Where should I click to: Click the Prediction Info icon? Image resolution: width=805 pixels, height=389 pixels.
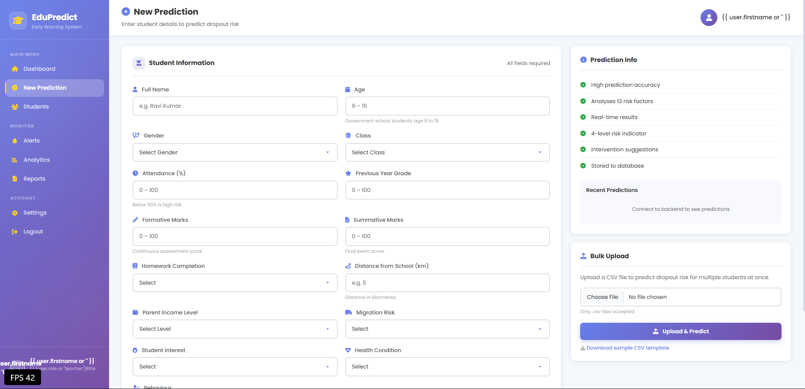tap(583, 60)
